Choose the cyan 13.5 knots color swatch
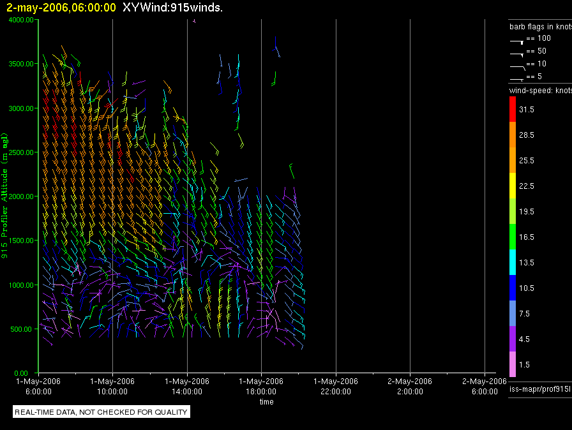This screenshot has width=572, height=430. click(x=513, y=262)
